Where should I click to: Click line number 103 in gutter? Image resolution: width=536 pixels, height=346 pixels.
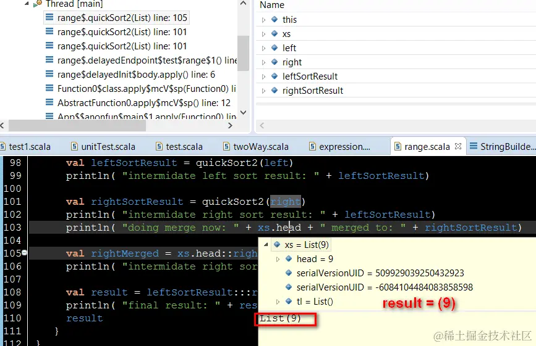point(12,228)
